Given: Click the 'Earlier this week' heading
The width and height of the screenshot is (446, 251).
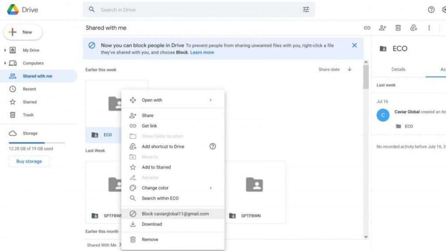Looking at the screenshot, I should click(101, 70).
